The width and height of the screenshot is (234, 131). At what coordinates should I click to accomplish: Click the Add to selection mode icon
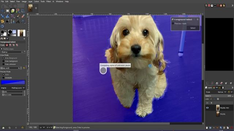(10, 45)
